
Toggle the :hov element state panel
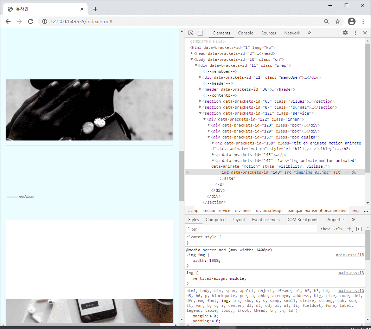pyautogui.click(x=325, y=229)
